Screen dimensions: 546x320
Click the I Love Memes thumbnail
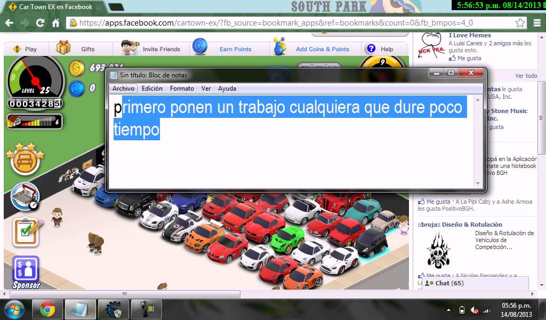tap(431, 46)
